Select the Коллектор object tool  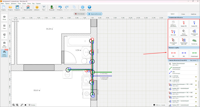pos(194,41)
